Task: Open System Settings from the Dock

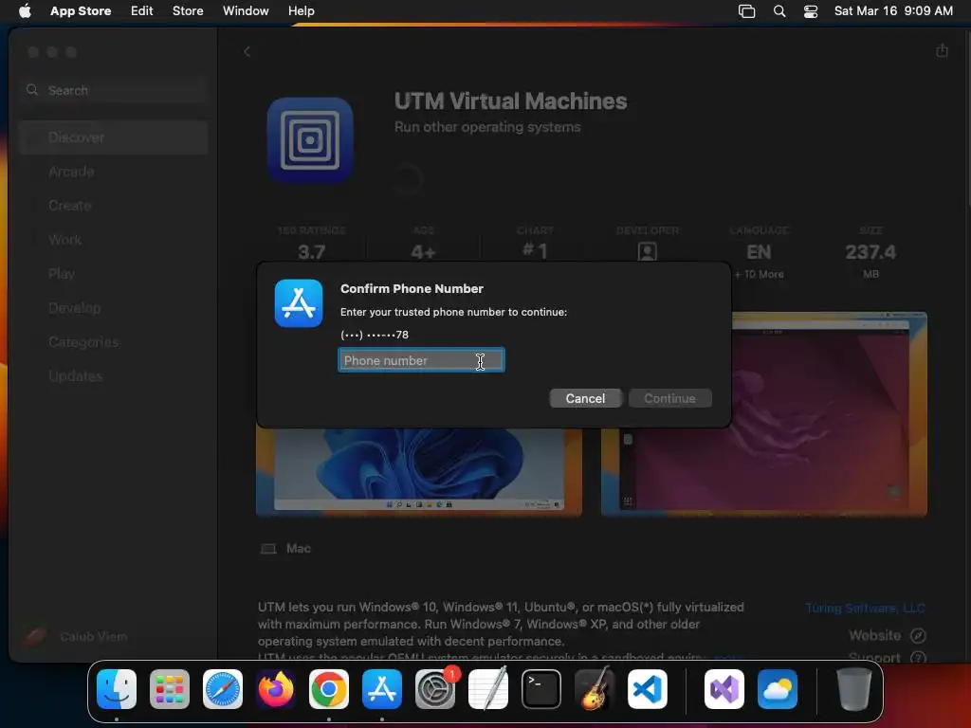Action: pos(434,689)
